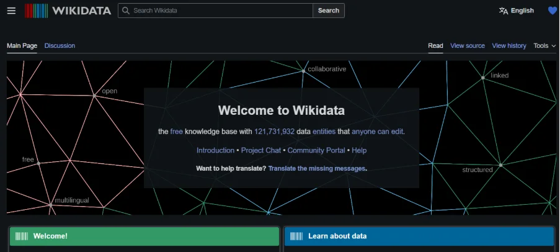This screenshot has height=252, width=560.
Task: Click the 'Welcome to Wikidata' heading
Action: (282, 110)
